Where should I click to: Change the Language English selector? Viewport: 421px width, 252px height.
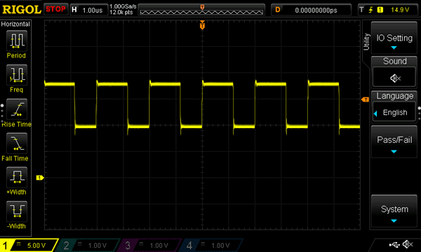[x=394, y=113]
